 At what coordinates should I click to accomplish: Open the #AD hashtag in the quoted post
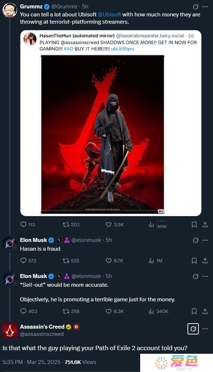pos(68,48)
